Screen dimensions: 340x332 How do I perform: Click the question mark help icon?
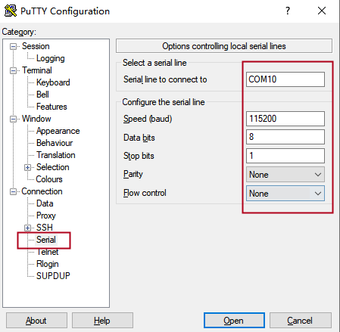pos(288,11)
